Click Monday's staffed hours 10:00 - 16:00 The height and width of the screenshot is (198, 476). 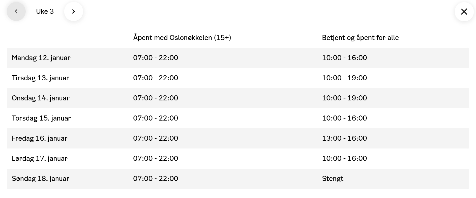coord(344,58)
